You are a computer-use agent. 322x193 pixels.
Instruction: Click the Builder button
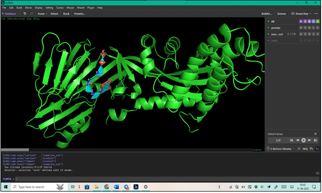click(266, 14)
